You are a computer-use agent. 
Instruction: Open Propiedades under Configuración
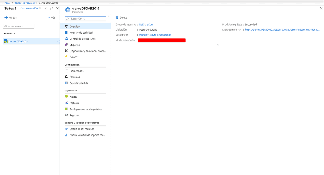[76, 71]
